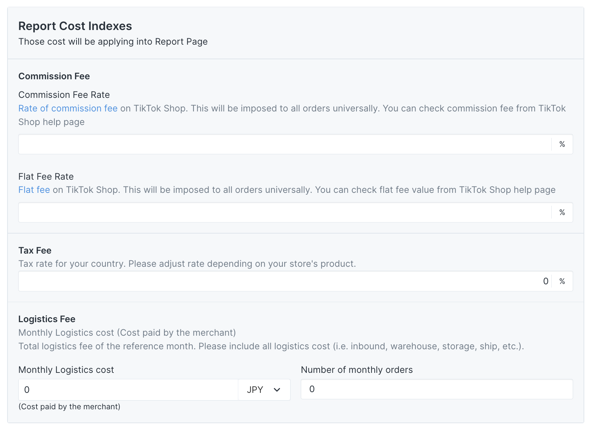Click the % suffix of Commission Fee Rate
The width and height of the screenshot is (595, 430).
pos(562,144)
